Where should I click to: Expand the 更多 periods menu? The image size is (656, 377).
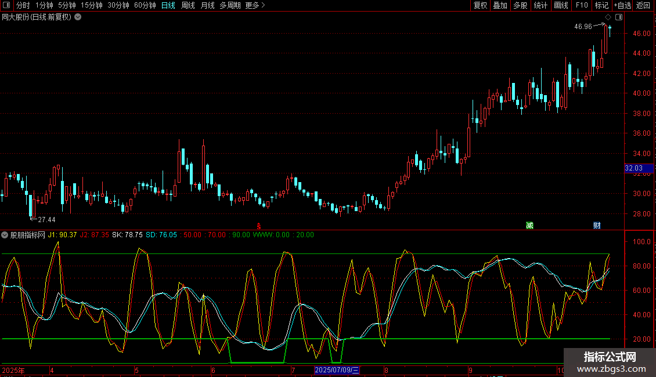point(255,5)
